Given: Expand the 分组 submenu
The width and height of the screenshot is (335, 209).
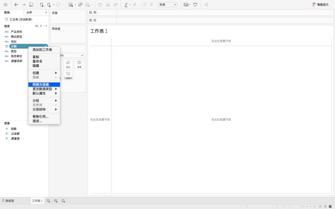Looking at the screenshot, I should 44,100.
